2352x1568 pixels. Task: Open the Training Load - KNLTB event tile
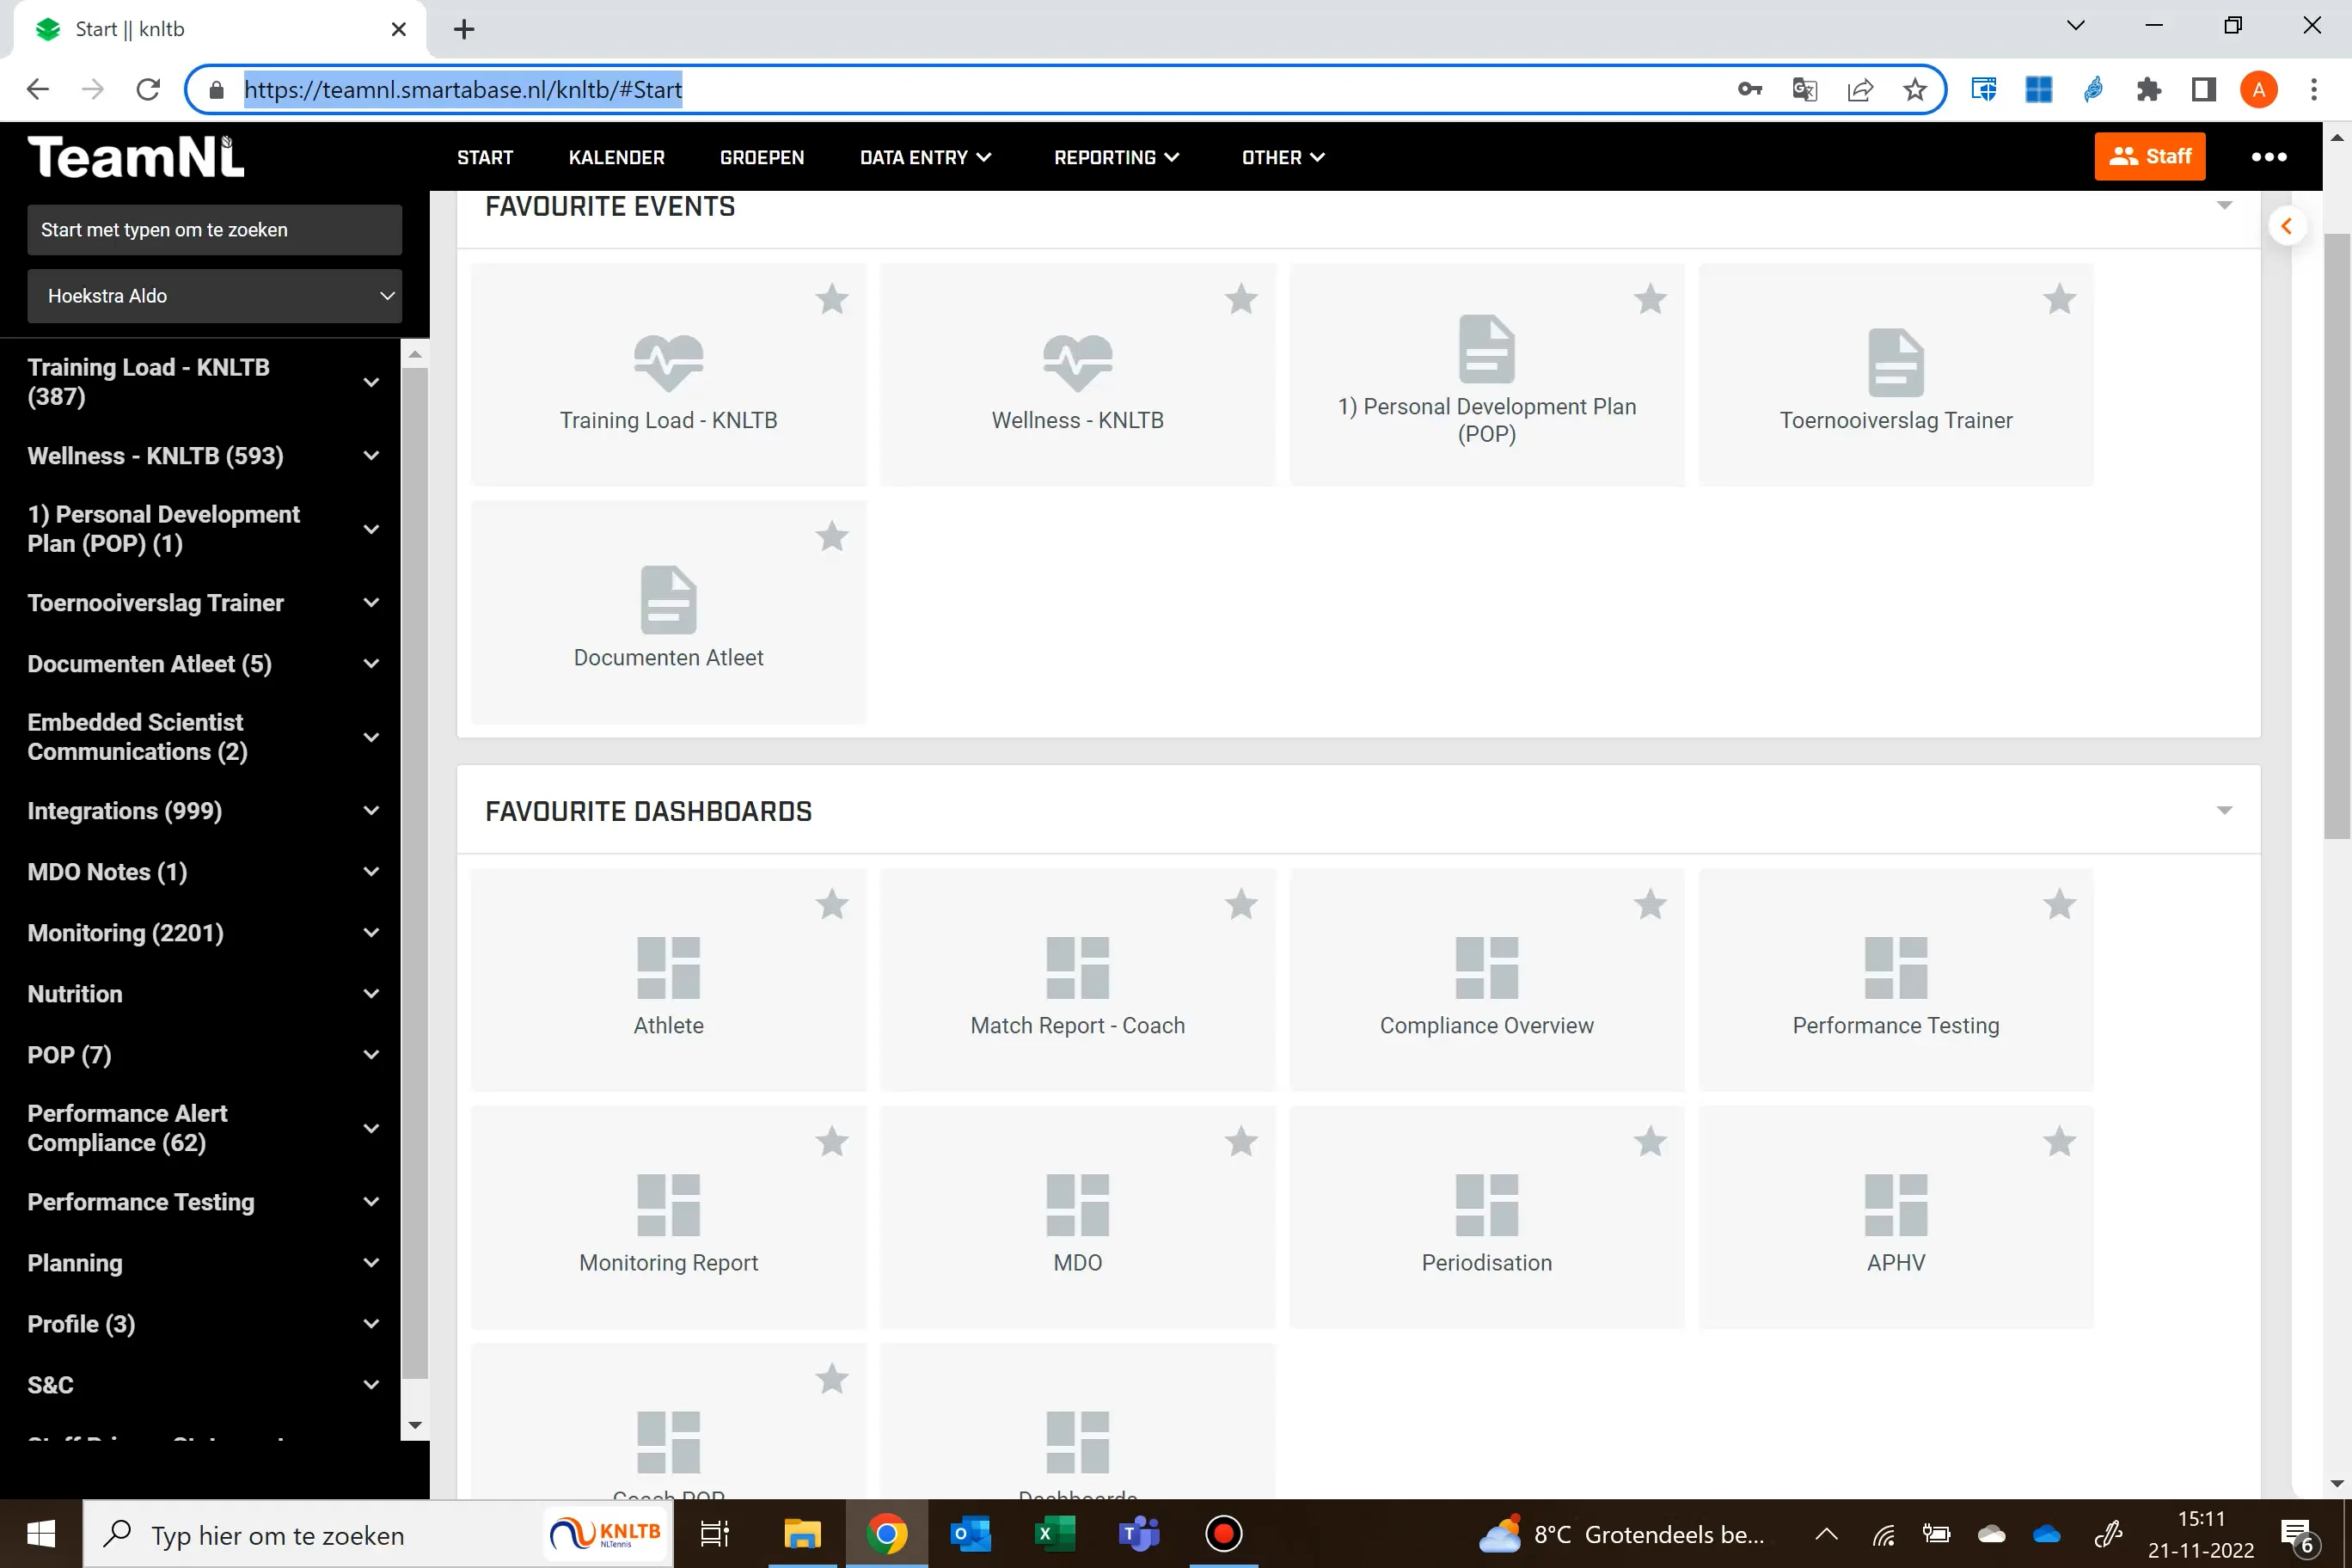[668, 375]
